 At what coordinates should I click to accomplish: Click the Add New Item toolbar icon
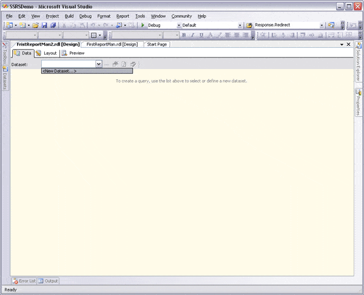[x=22, y=25]
